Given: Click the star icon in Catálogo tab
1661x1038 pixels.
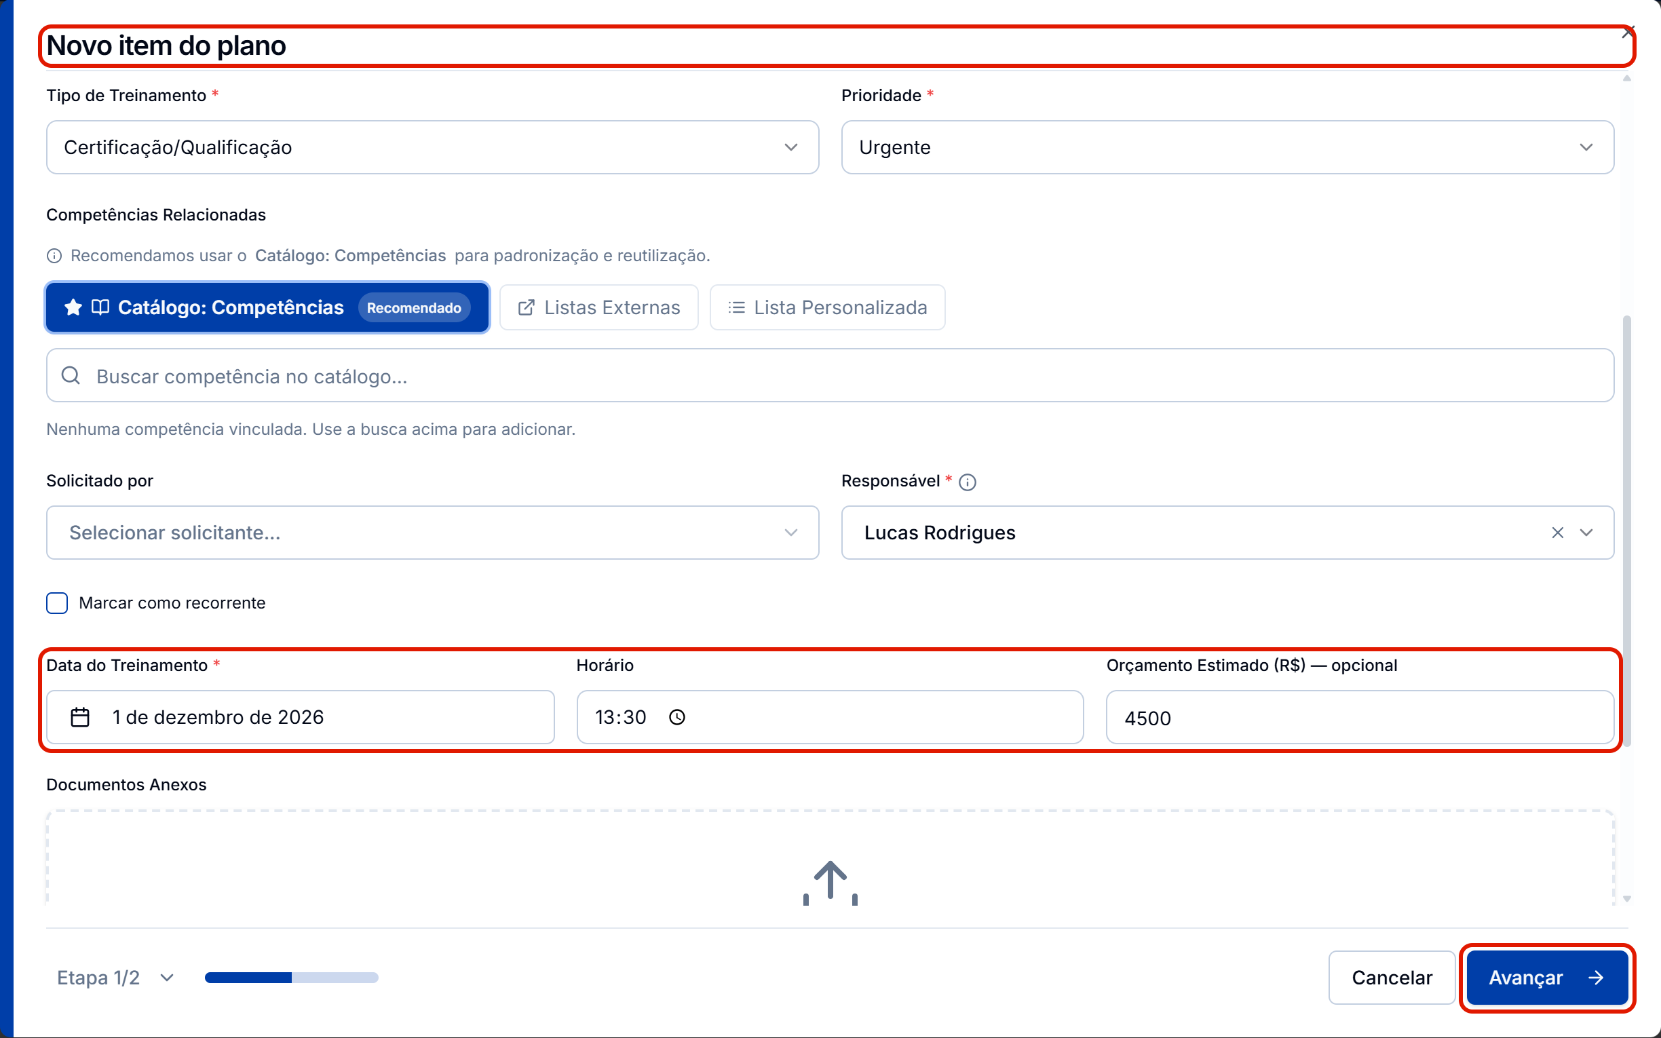Looking at the screenshot, I should [73, 307].
